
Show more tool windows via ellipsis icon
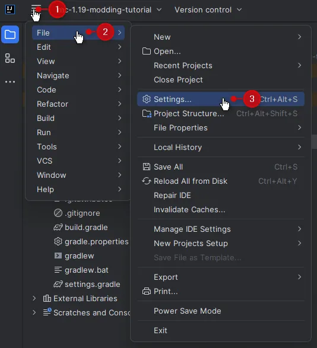(10, 82)
